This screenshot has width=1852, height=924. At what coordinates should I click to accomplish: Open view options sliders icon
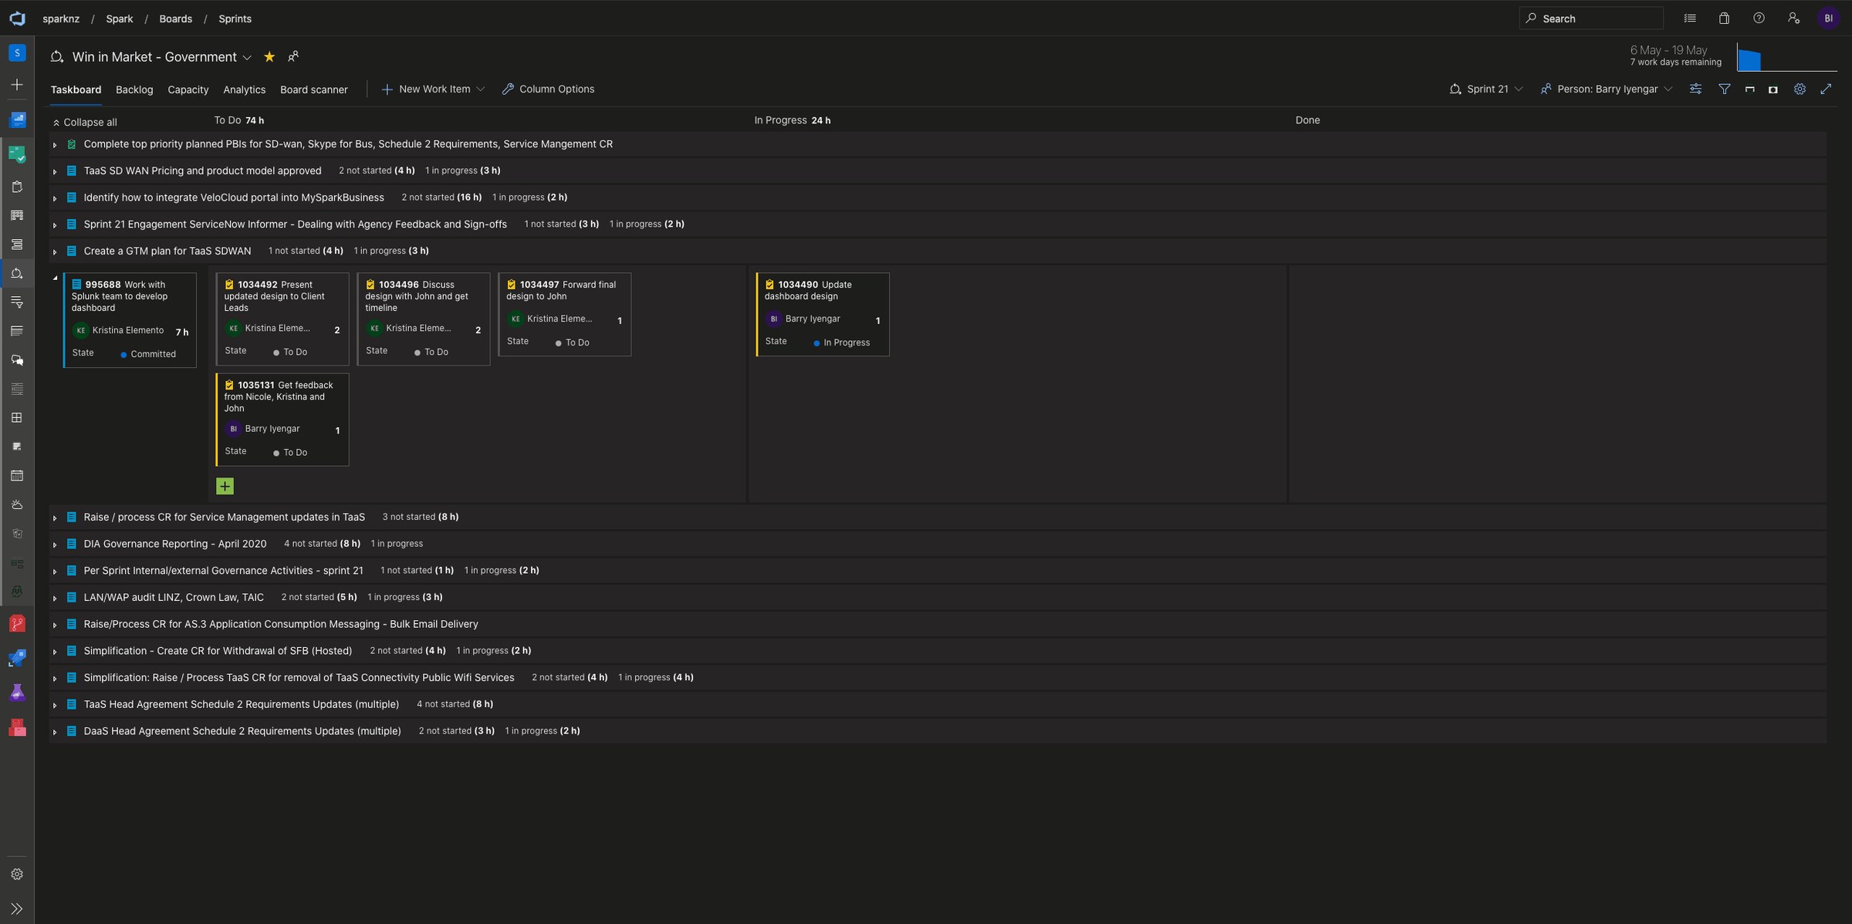[1695, 89]
